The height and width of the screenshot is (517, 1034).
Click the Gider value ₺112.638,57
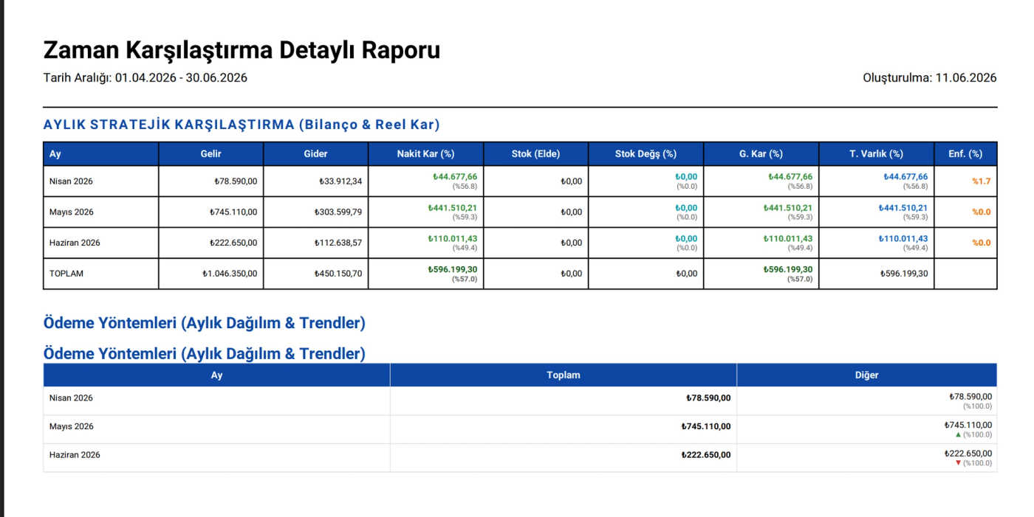[x=338, y=243]
